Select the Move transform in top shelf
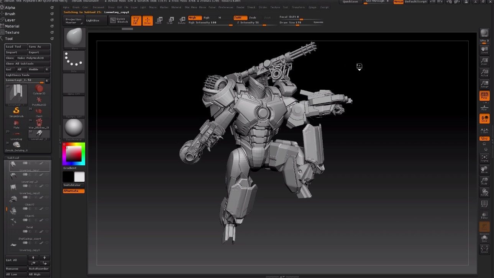The image size is (494, 278). click(x=159, y=21)
